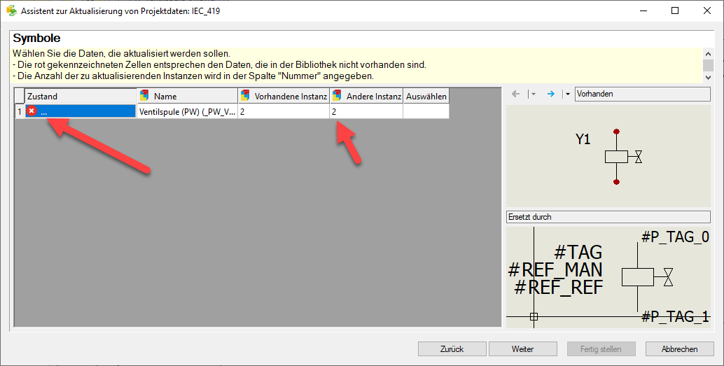
Task: Click the blue forward arrow in the preview toolbar
Action: click(x=550, y=94)
